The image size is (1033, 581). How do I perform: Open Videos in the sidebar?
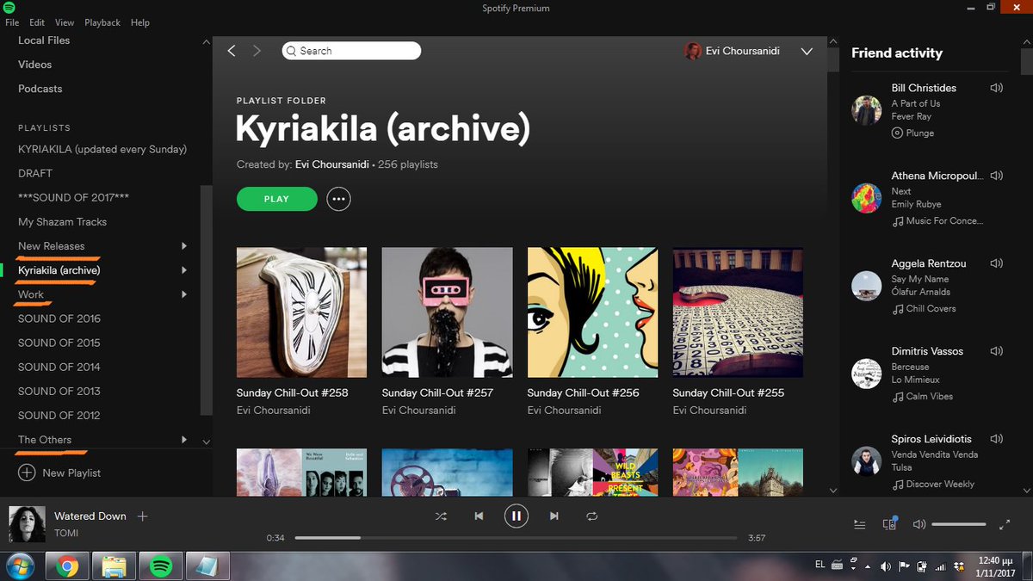click(35, 65)
